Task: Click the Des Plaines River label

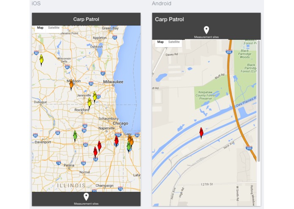Action: 246,102
